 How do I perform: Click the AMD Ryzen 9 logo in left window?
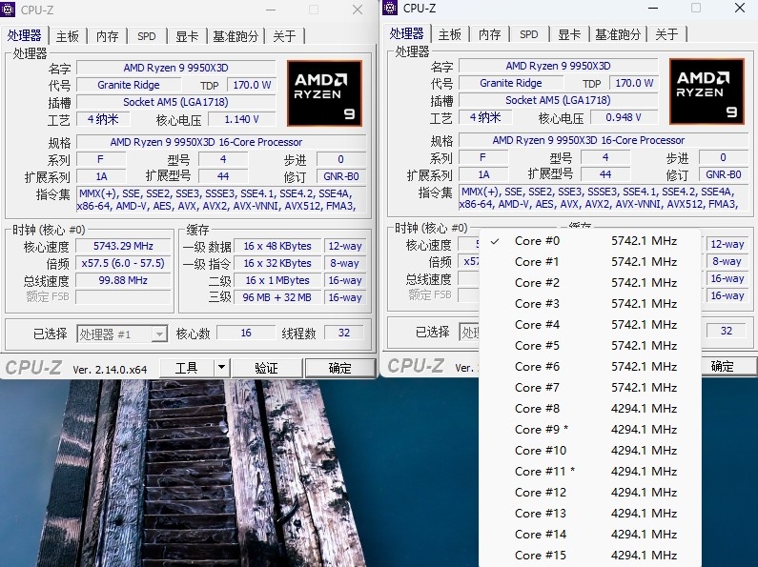tap(324, 93)
